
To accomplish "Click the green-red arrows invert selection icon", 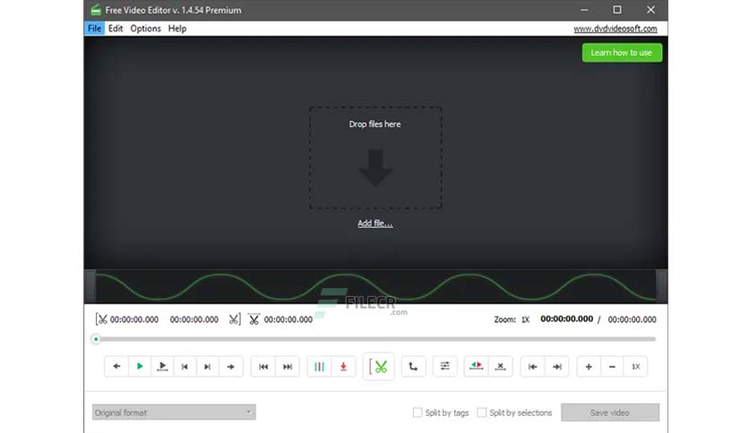I will click(477, 366).
